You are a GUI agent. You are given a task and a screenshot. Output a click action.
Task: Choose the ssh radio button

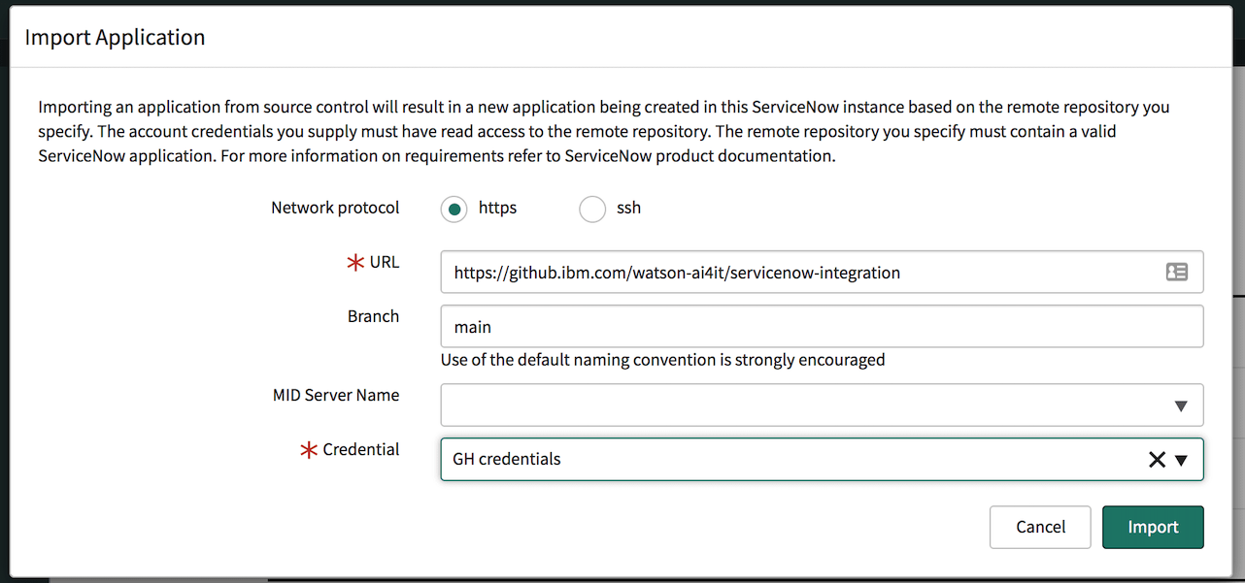point(592,209)
